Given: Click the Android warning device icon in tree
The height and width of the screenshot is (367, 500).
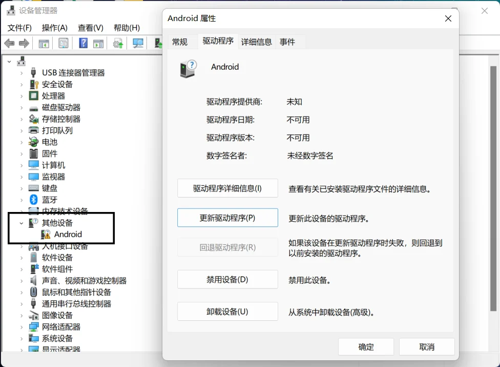Looking at the screenshot, I should [46, 234].
